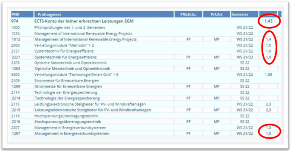Select PNR number 3000
The height and width of the screenshot is (151, 291).
coord(16,75)
